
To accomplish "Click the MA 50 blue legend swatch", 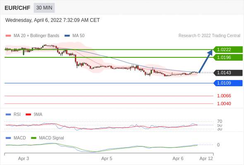I will [x=67, y=36].
